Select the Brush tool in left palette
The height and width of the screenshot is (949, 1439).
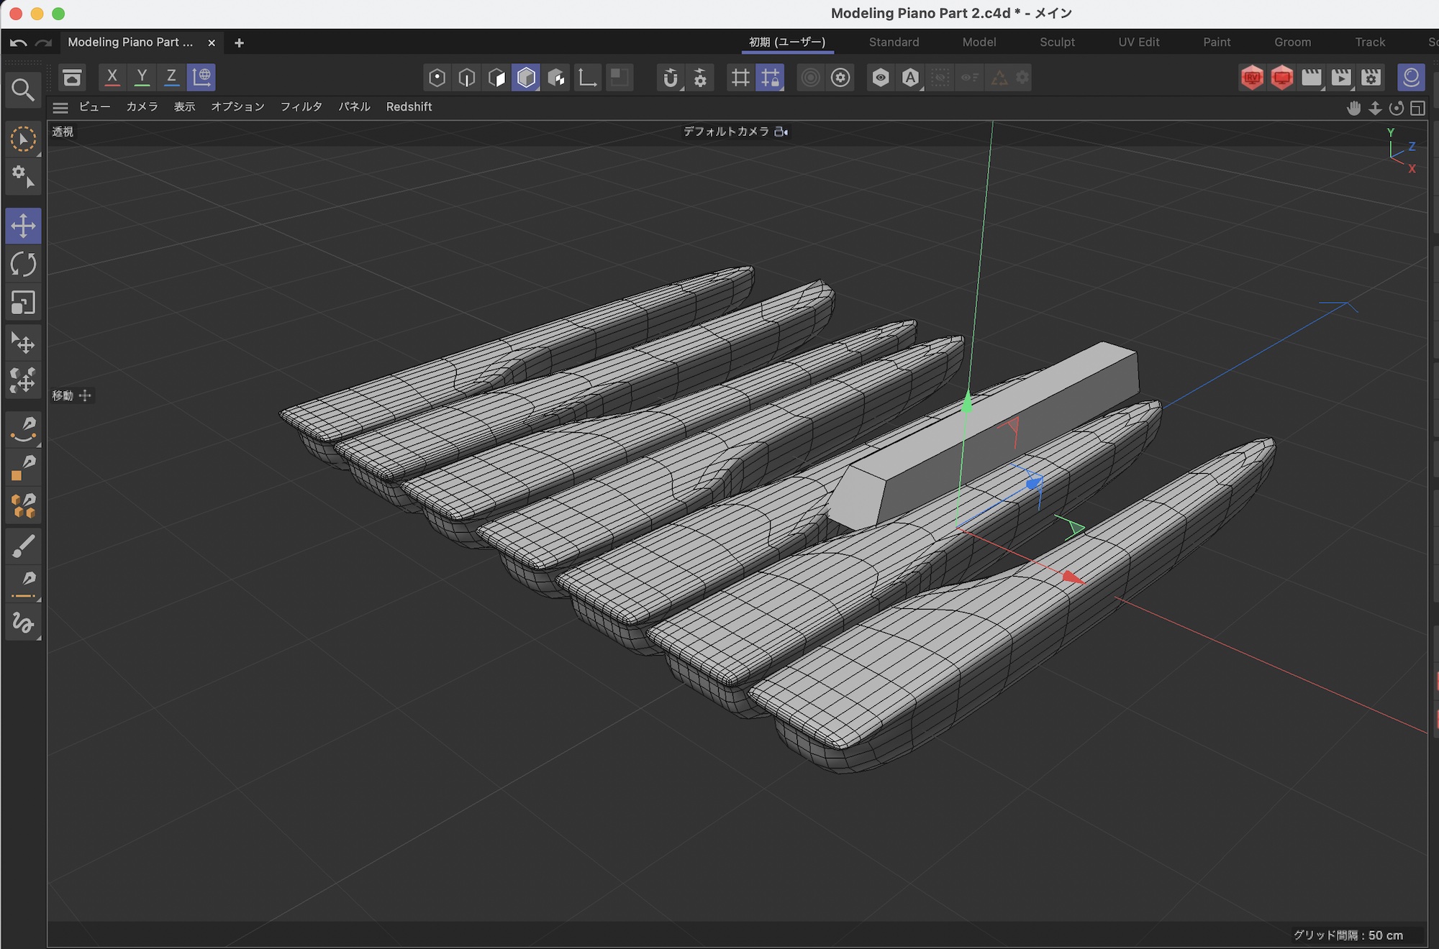point(23,546)
